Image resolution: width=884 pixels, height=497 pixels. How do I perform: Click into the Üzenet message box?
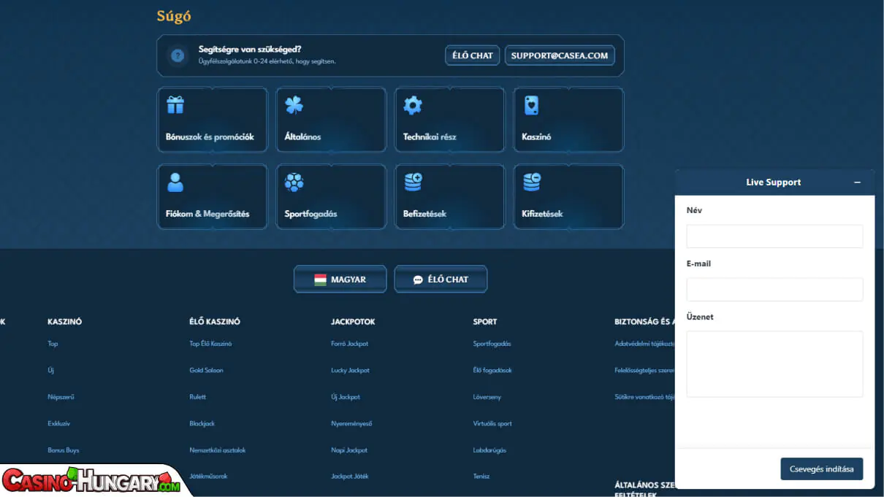coord(774,363)
